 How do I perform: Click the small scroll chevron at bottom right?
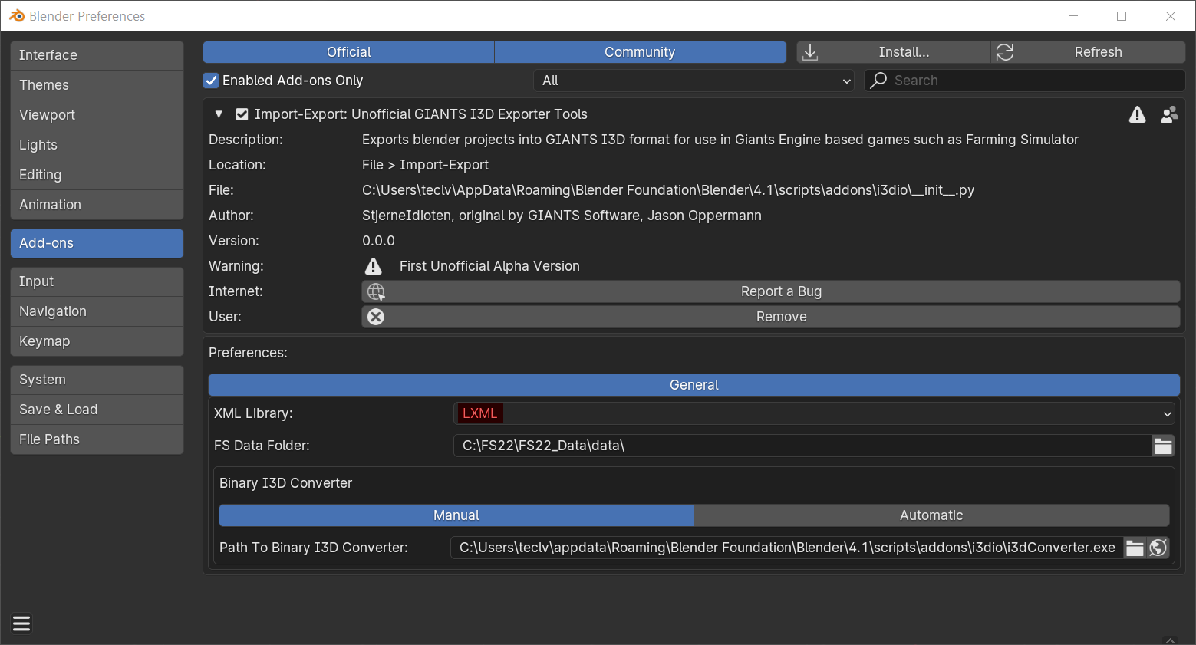pyautogui.click(x=1170, y=640)
